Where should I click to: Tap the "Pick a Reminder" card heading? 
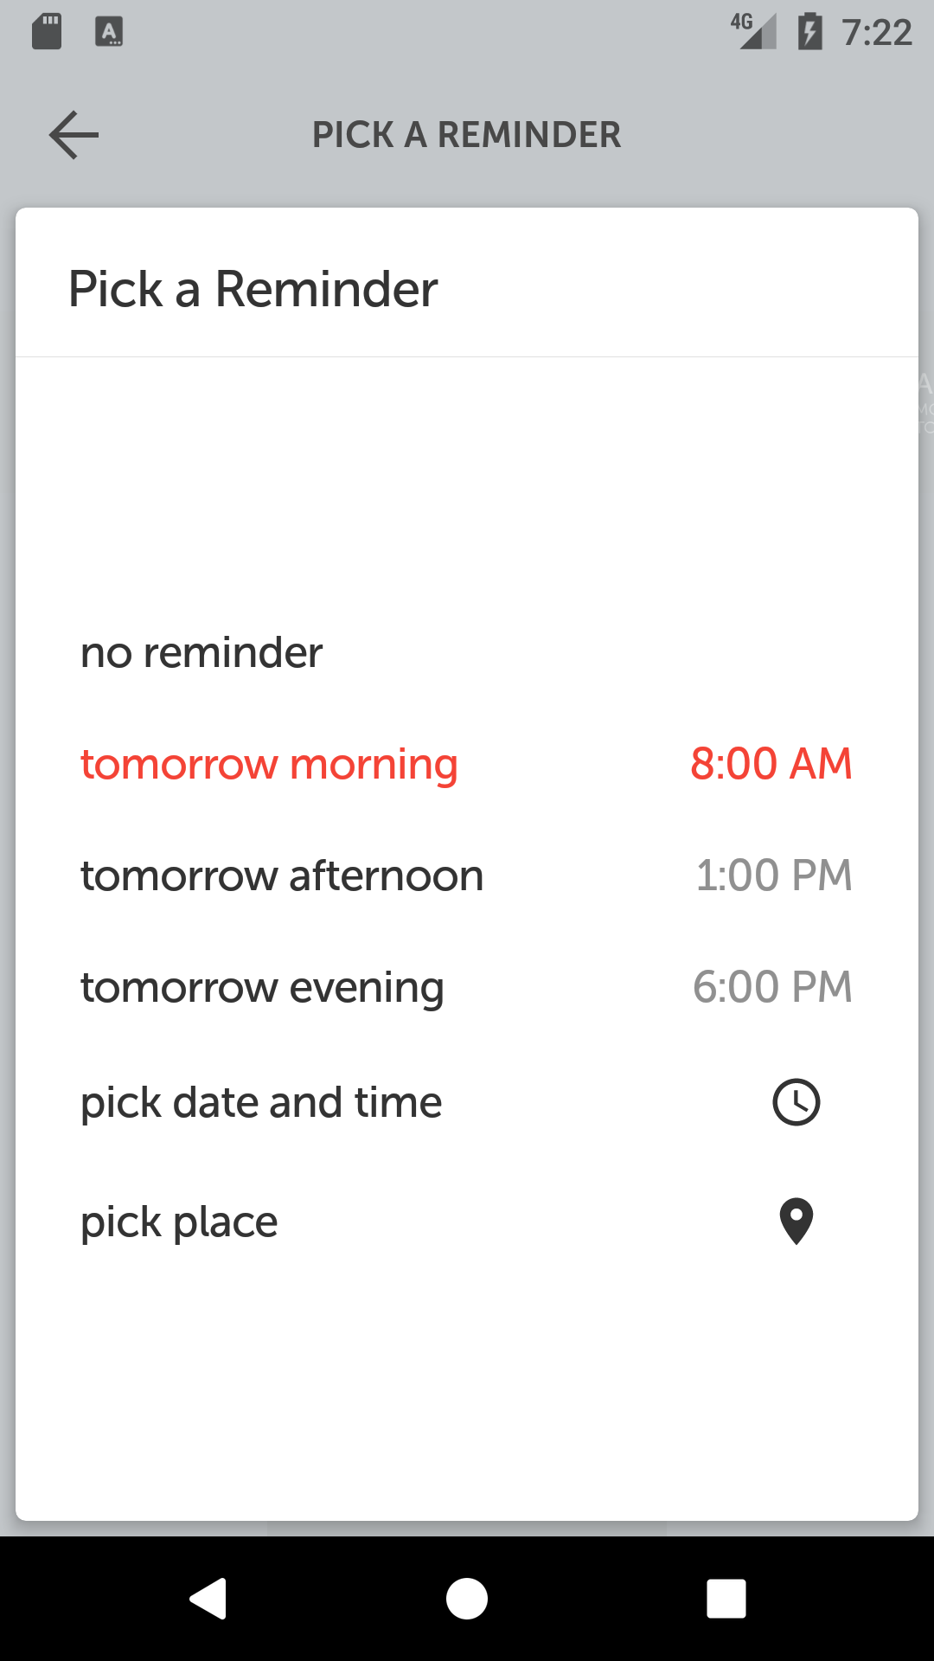(253, 289)
